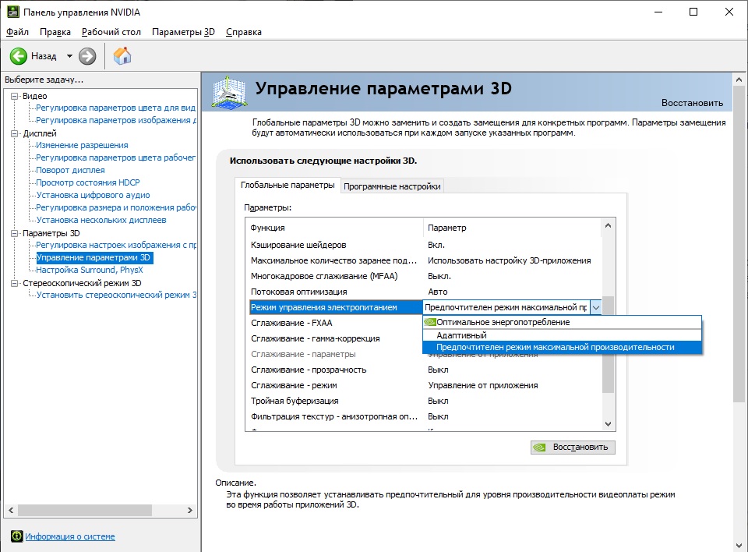748x552 pixels.
Task: Click the gray Forward arrow icon
Action: tap(87, 56)
